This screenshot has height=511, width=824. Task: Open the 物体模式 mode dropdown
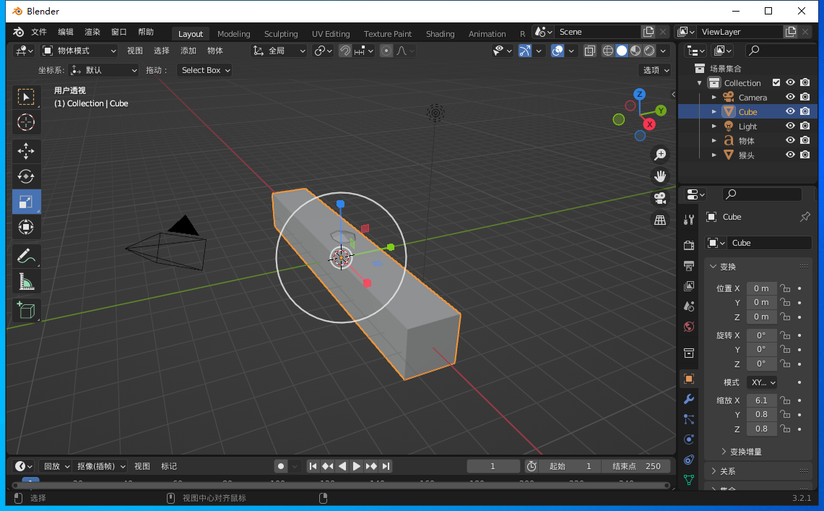79,50
